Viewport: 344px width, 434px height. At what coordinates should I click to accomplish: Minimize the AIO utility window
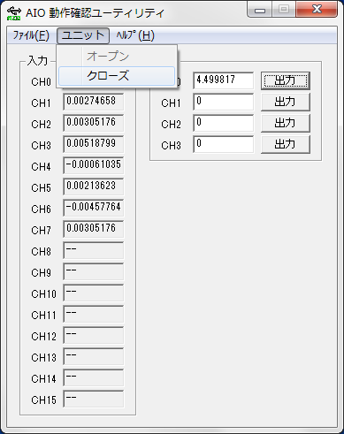[260, 10]
